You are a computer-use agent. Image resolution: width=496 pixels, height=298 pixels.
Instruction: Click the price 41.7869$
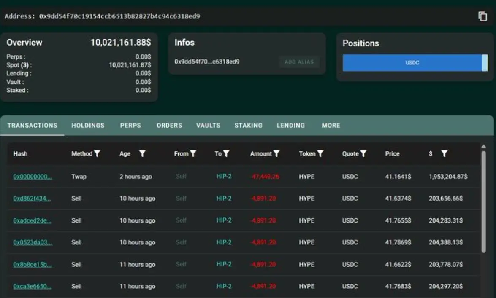pyautogui.click(x=398, y=242)
